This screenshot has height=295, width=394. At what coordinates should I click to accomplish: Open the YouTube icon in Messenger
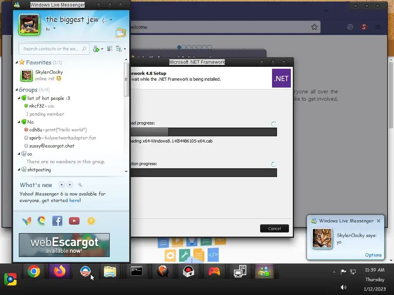(74, 221)
